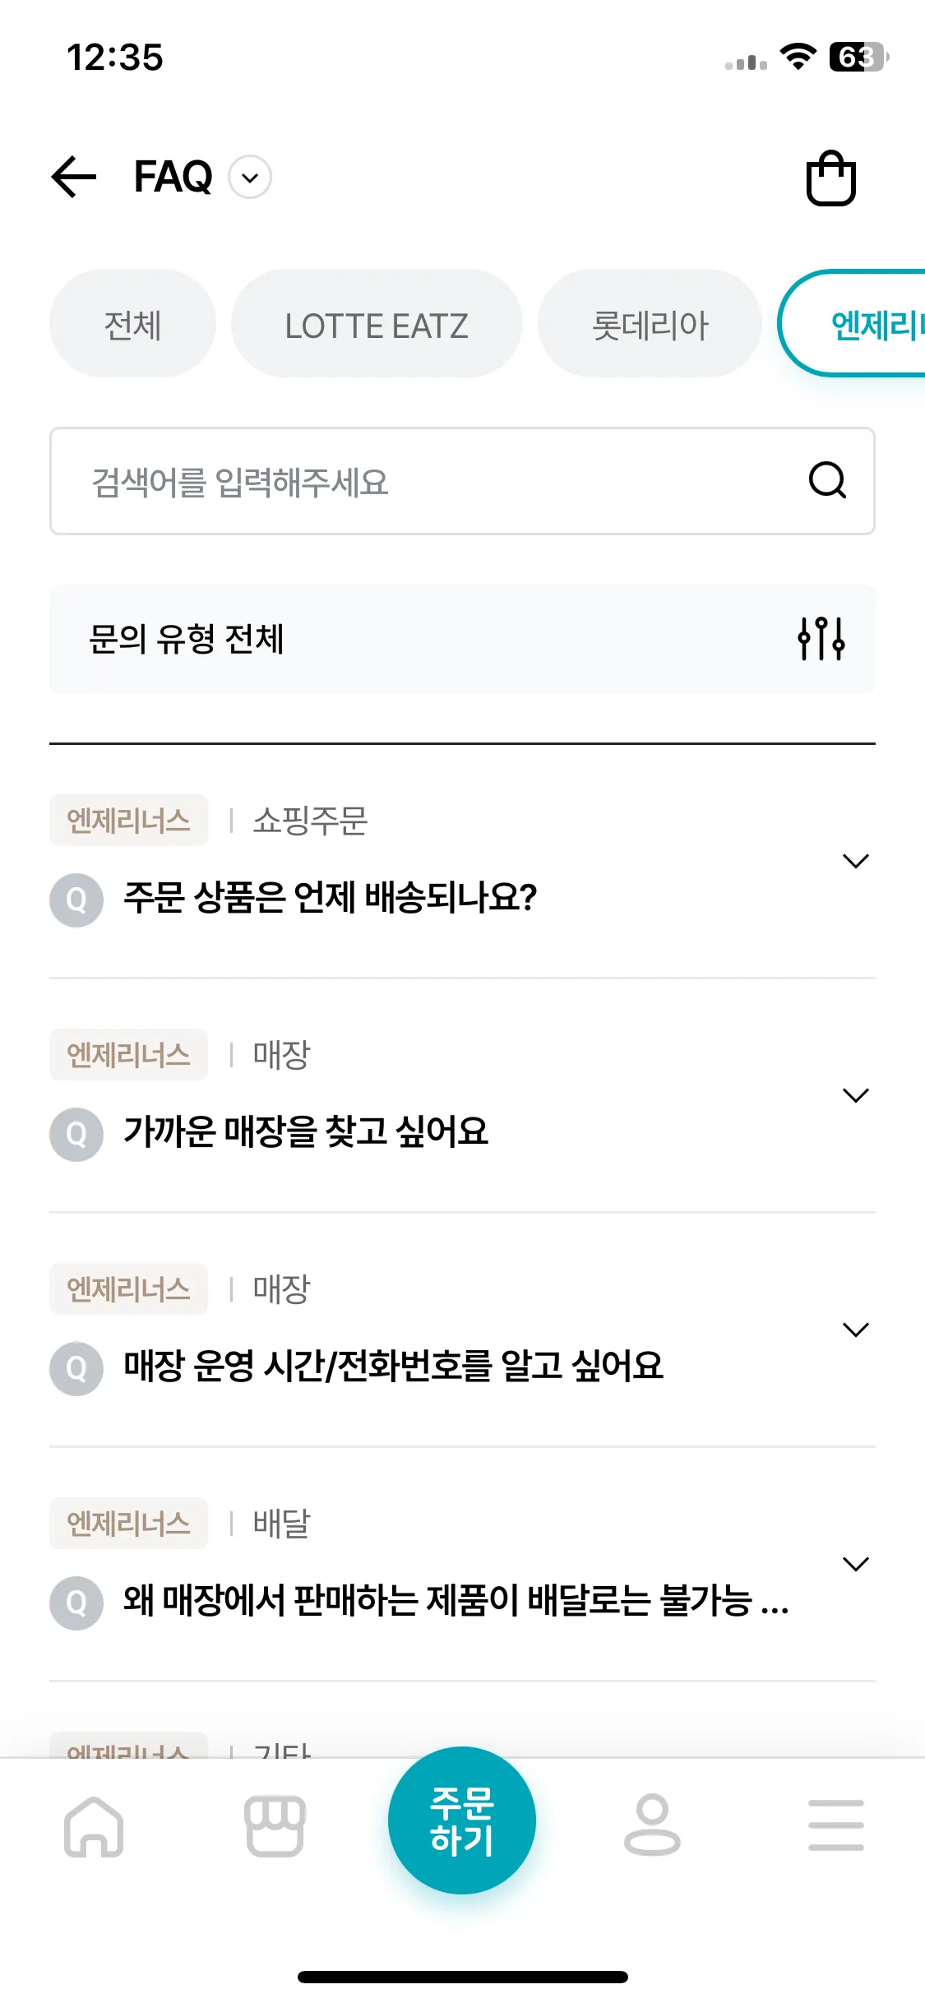The height and width of the screenshot is (2003, 925).
Task: Open the shopping bag cart icon
Action: pyautogui.click(x=830, y=178)
